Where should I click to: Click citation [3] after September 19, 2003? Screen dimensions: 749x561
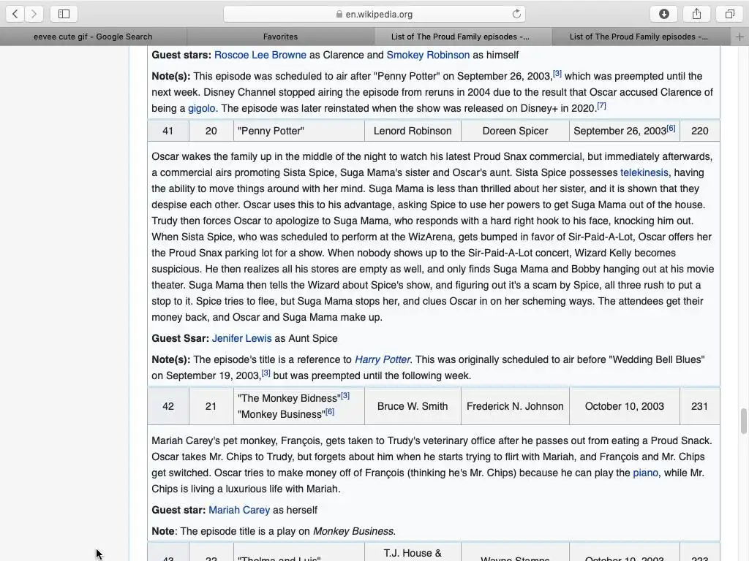click(x=266, y=373)
